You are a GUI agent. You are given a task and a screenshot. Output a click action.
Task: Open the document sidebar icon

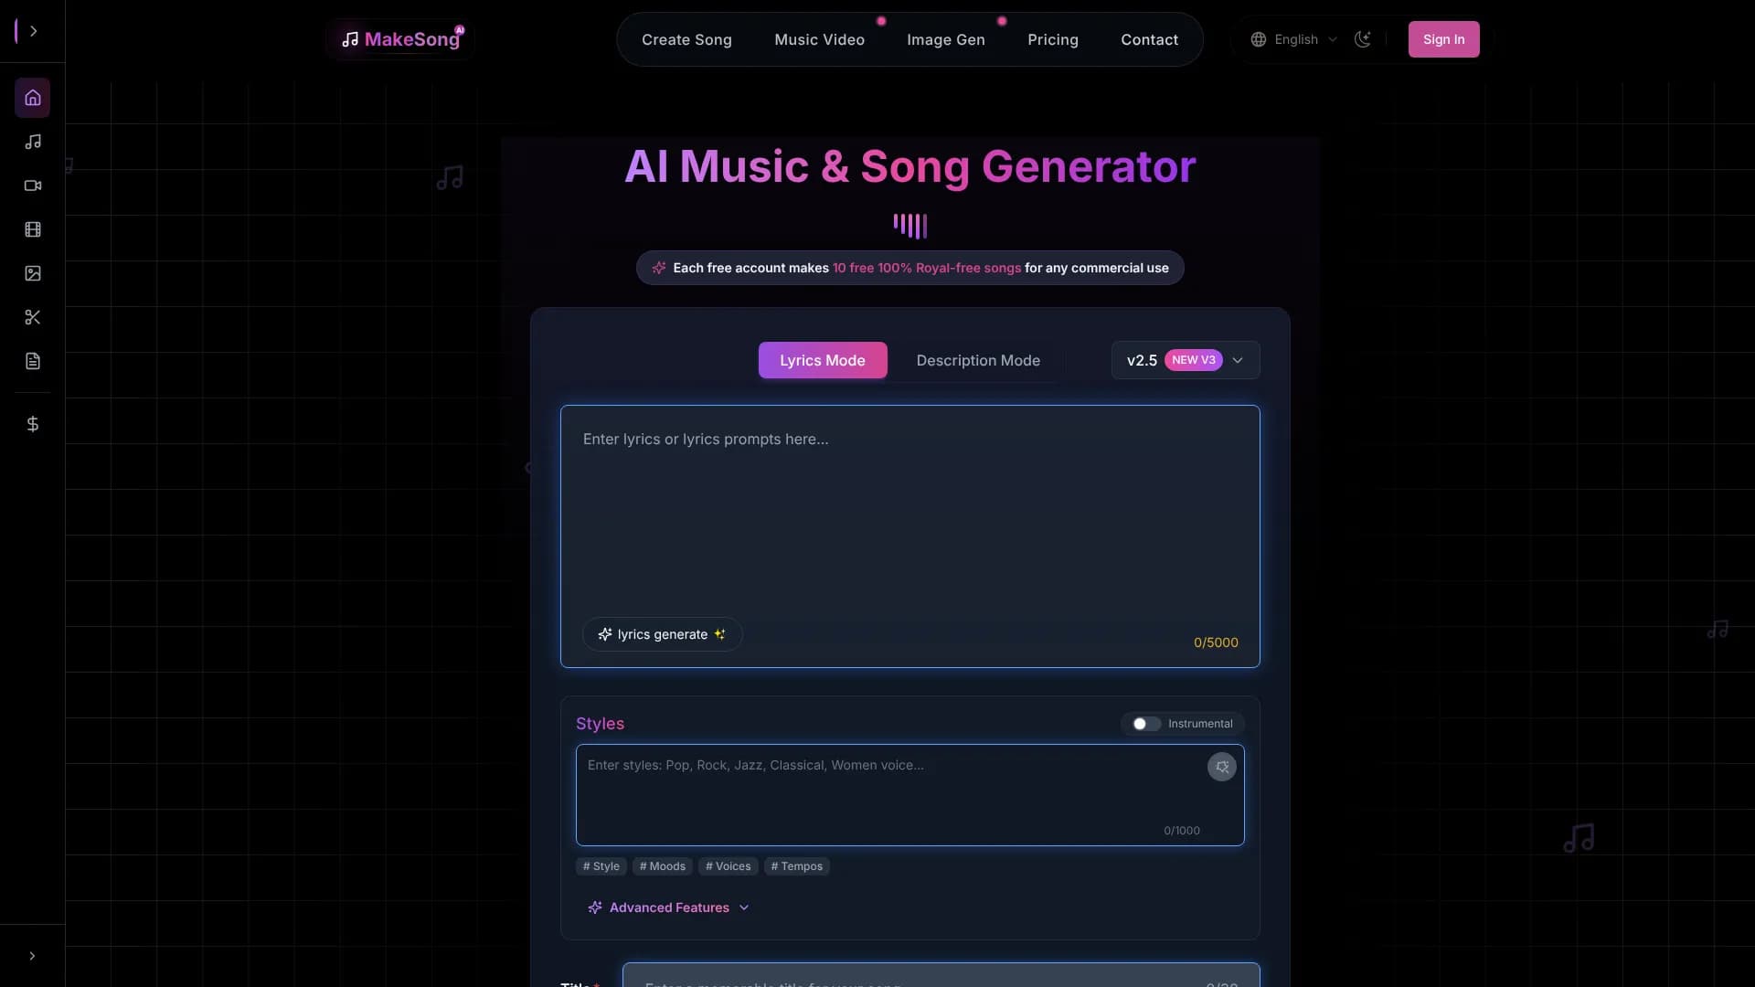(x=33, y=361)
